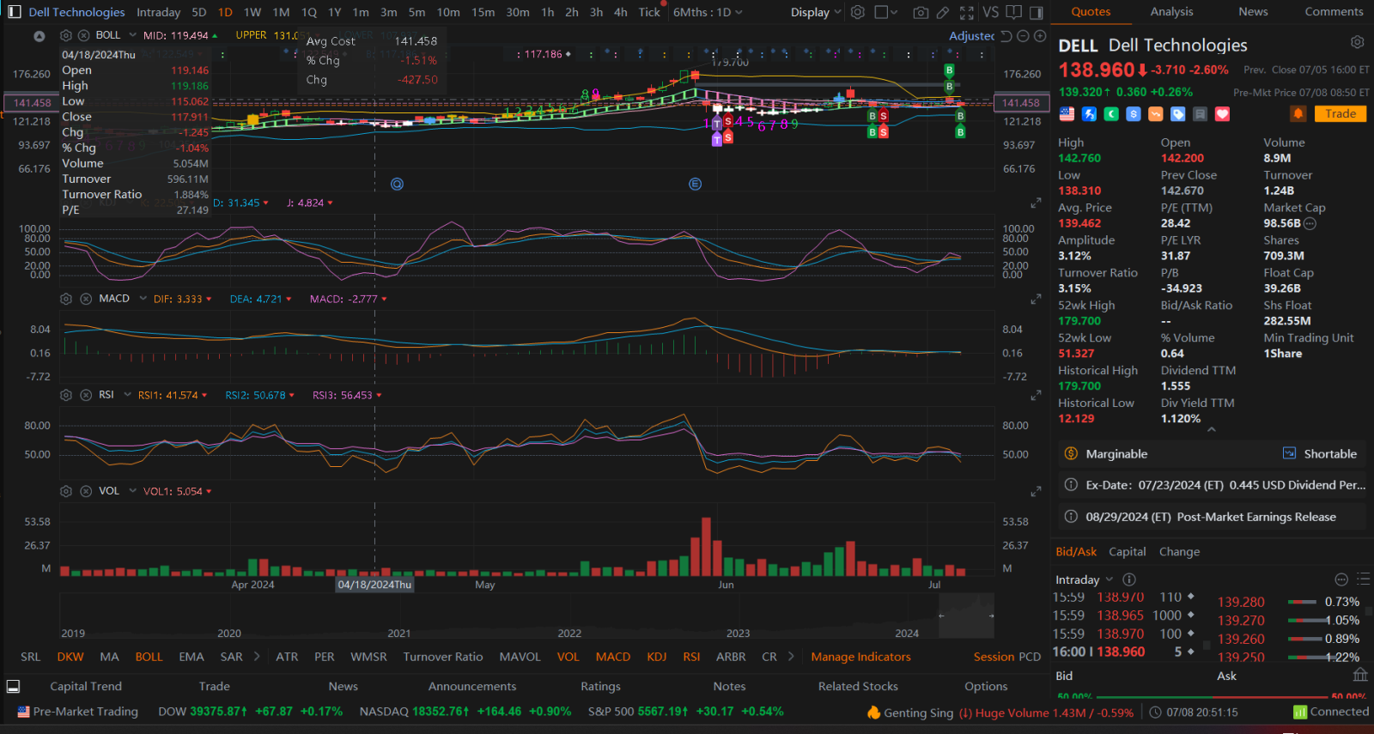
Task: Add Dell to favorites with heart icon
Action: pos(1222,113)
